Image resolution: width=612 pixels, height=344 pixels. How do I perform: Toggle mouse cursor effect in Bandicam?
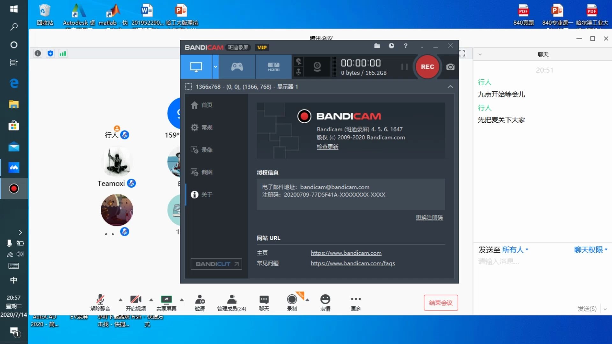pos(298,61)
